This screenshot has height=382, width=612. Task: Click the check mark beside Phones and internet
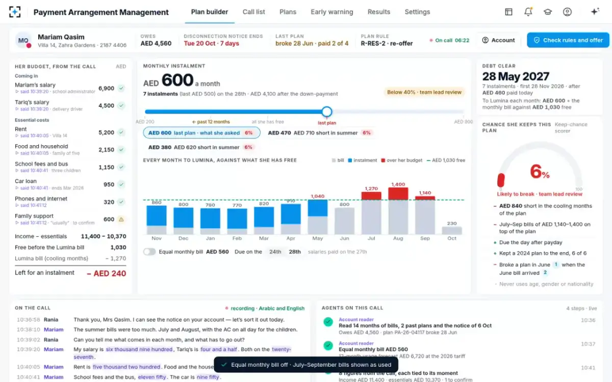point(121,202)
